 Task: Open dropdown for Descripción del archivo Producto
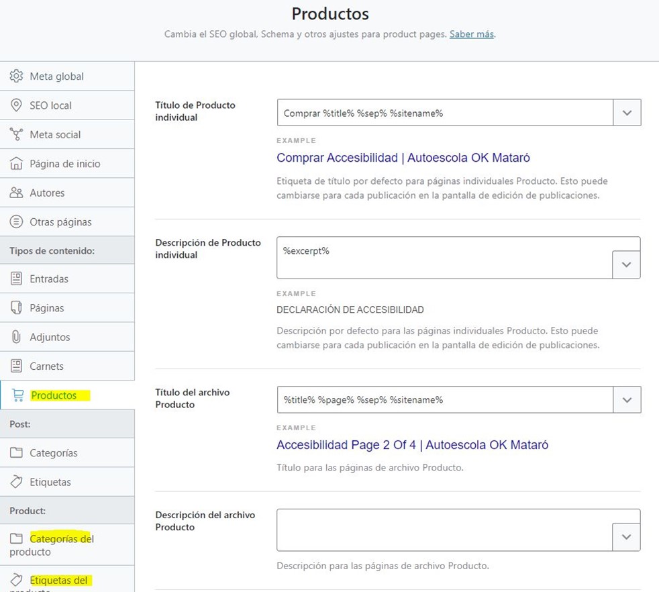point(626,537)
